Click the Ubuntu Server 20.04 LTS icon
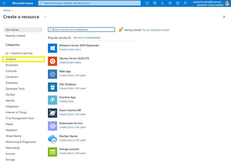The height and width of the screenshot is (163, 231). (x=52, y=61)
